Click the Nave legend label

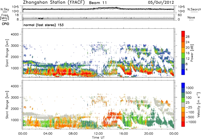click(191, 18)
